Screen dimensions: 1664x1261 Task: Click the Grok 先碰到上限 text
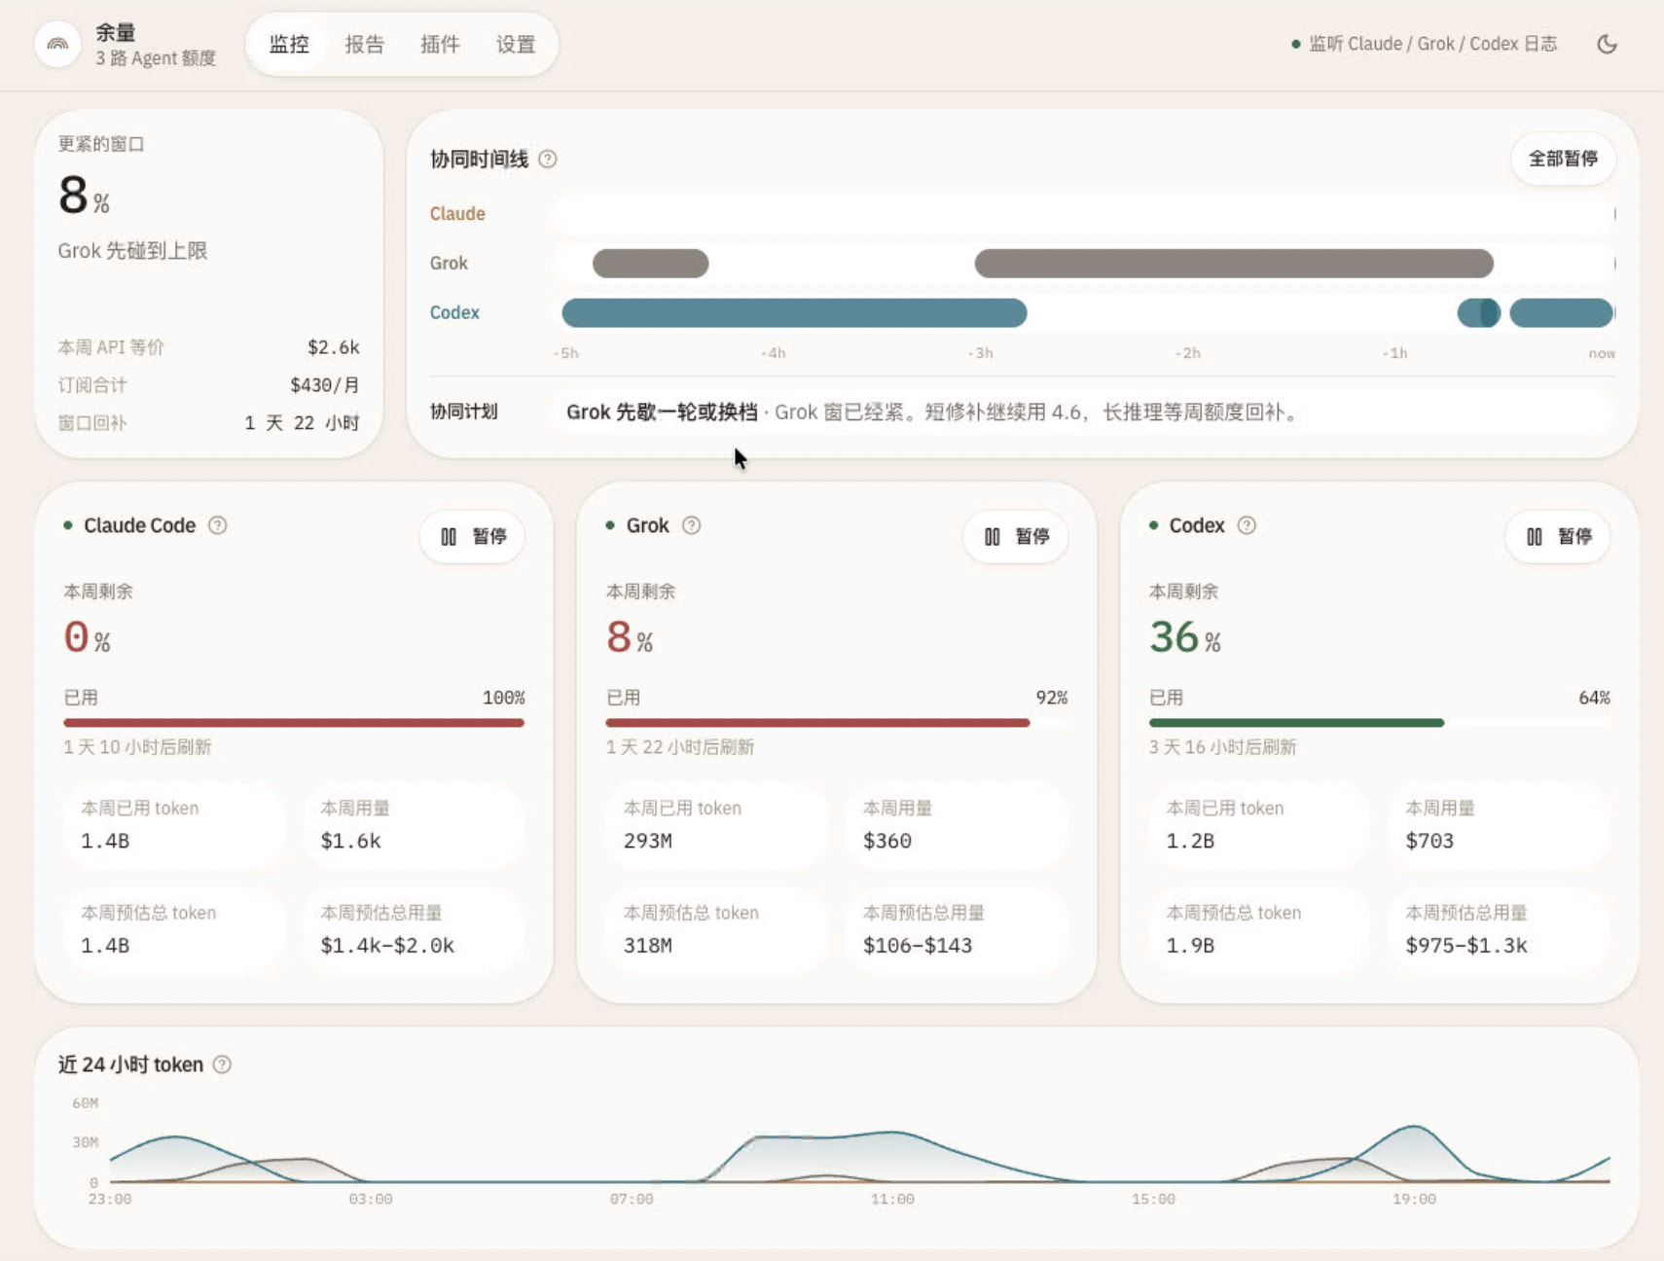pyautogui.click(x=132, y=251)
